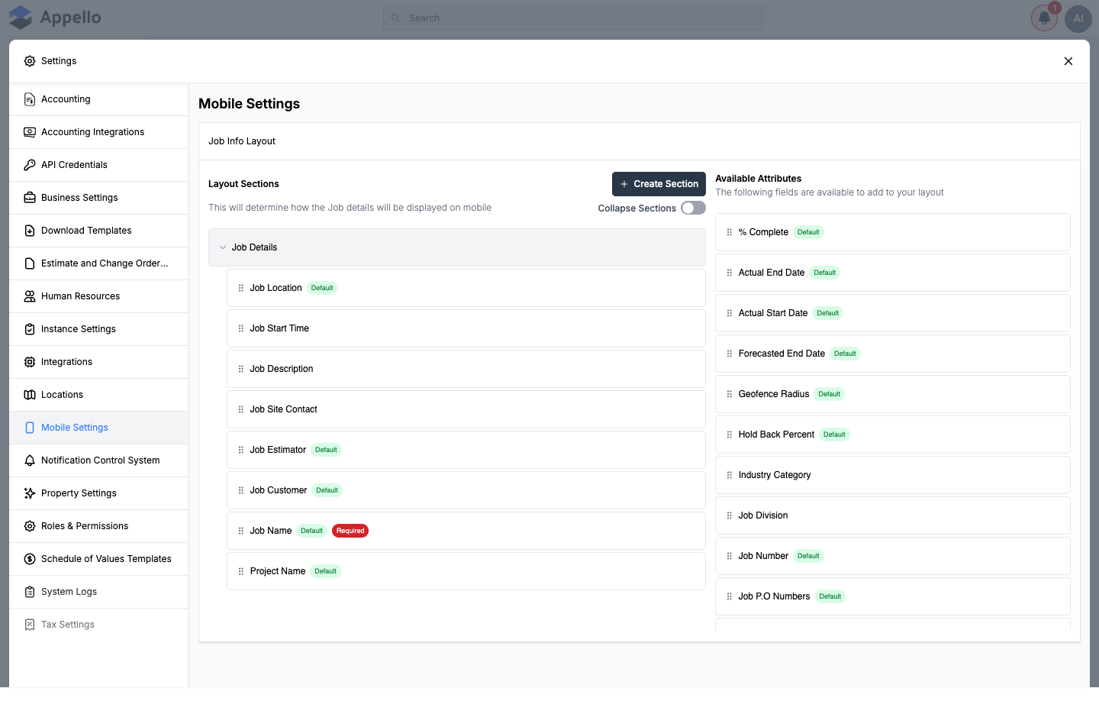Select the Job P.O Numbers attribute
Screen dimensions: 1099x701
(893, 596)
